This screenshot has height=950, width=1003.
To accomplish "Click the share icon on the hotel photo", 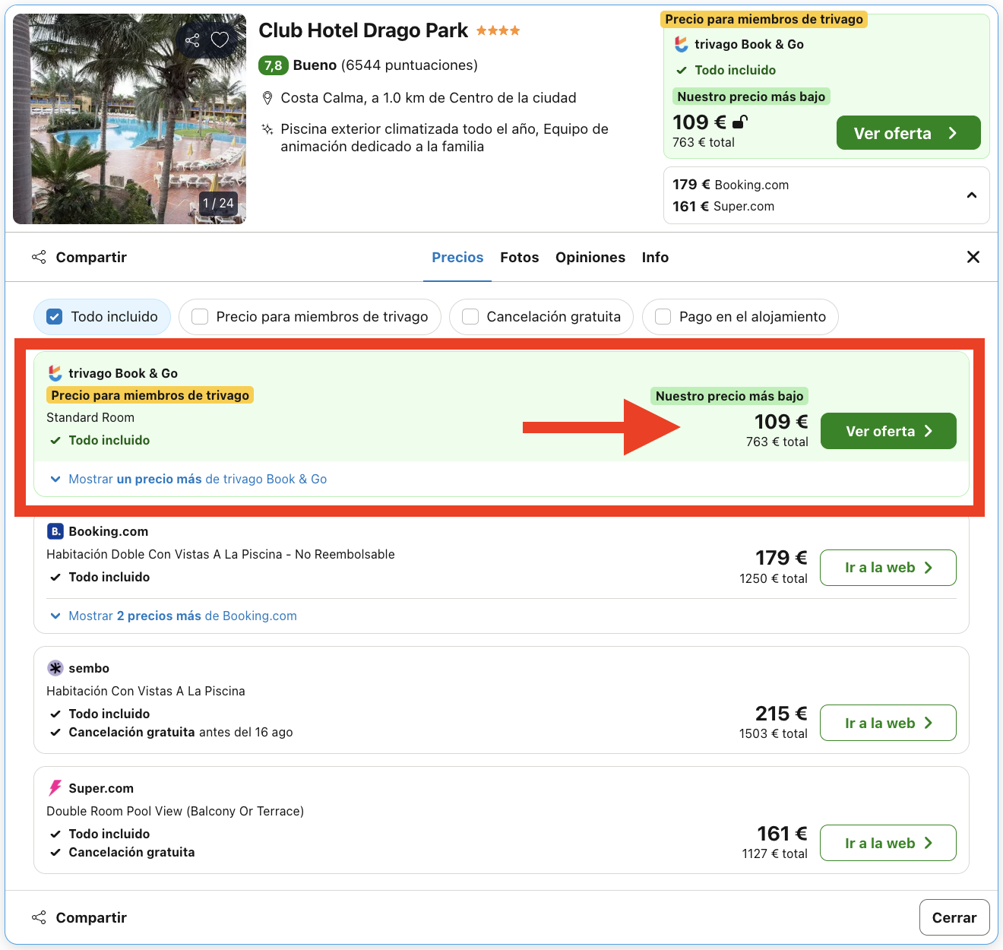I will click(x=192, y=40).
